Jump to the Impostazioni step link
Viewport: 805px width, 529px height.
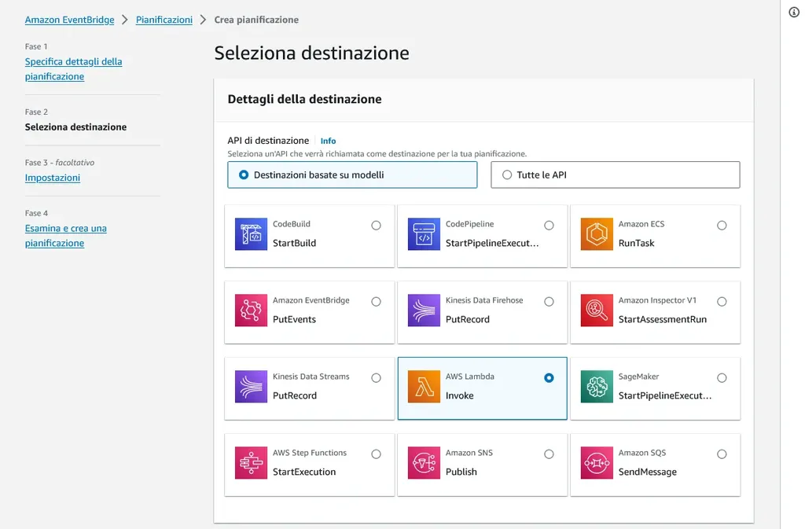tap(53, 178)
